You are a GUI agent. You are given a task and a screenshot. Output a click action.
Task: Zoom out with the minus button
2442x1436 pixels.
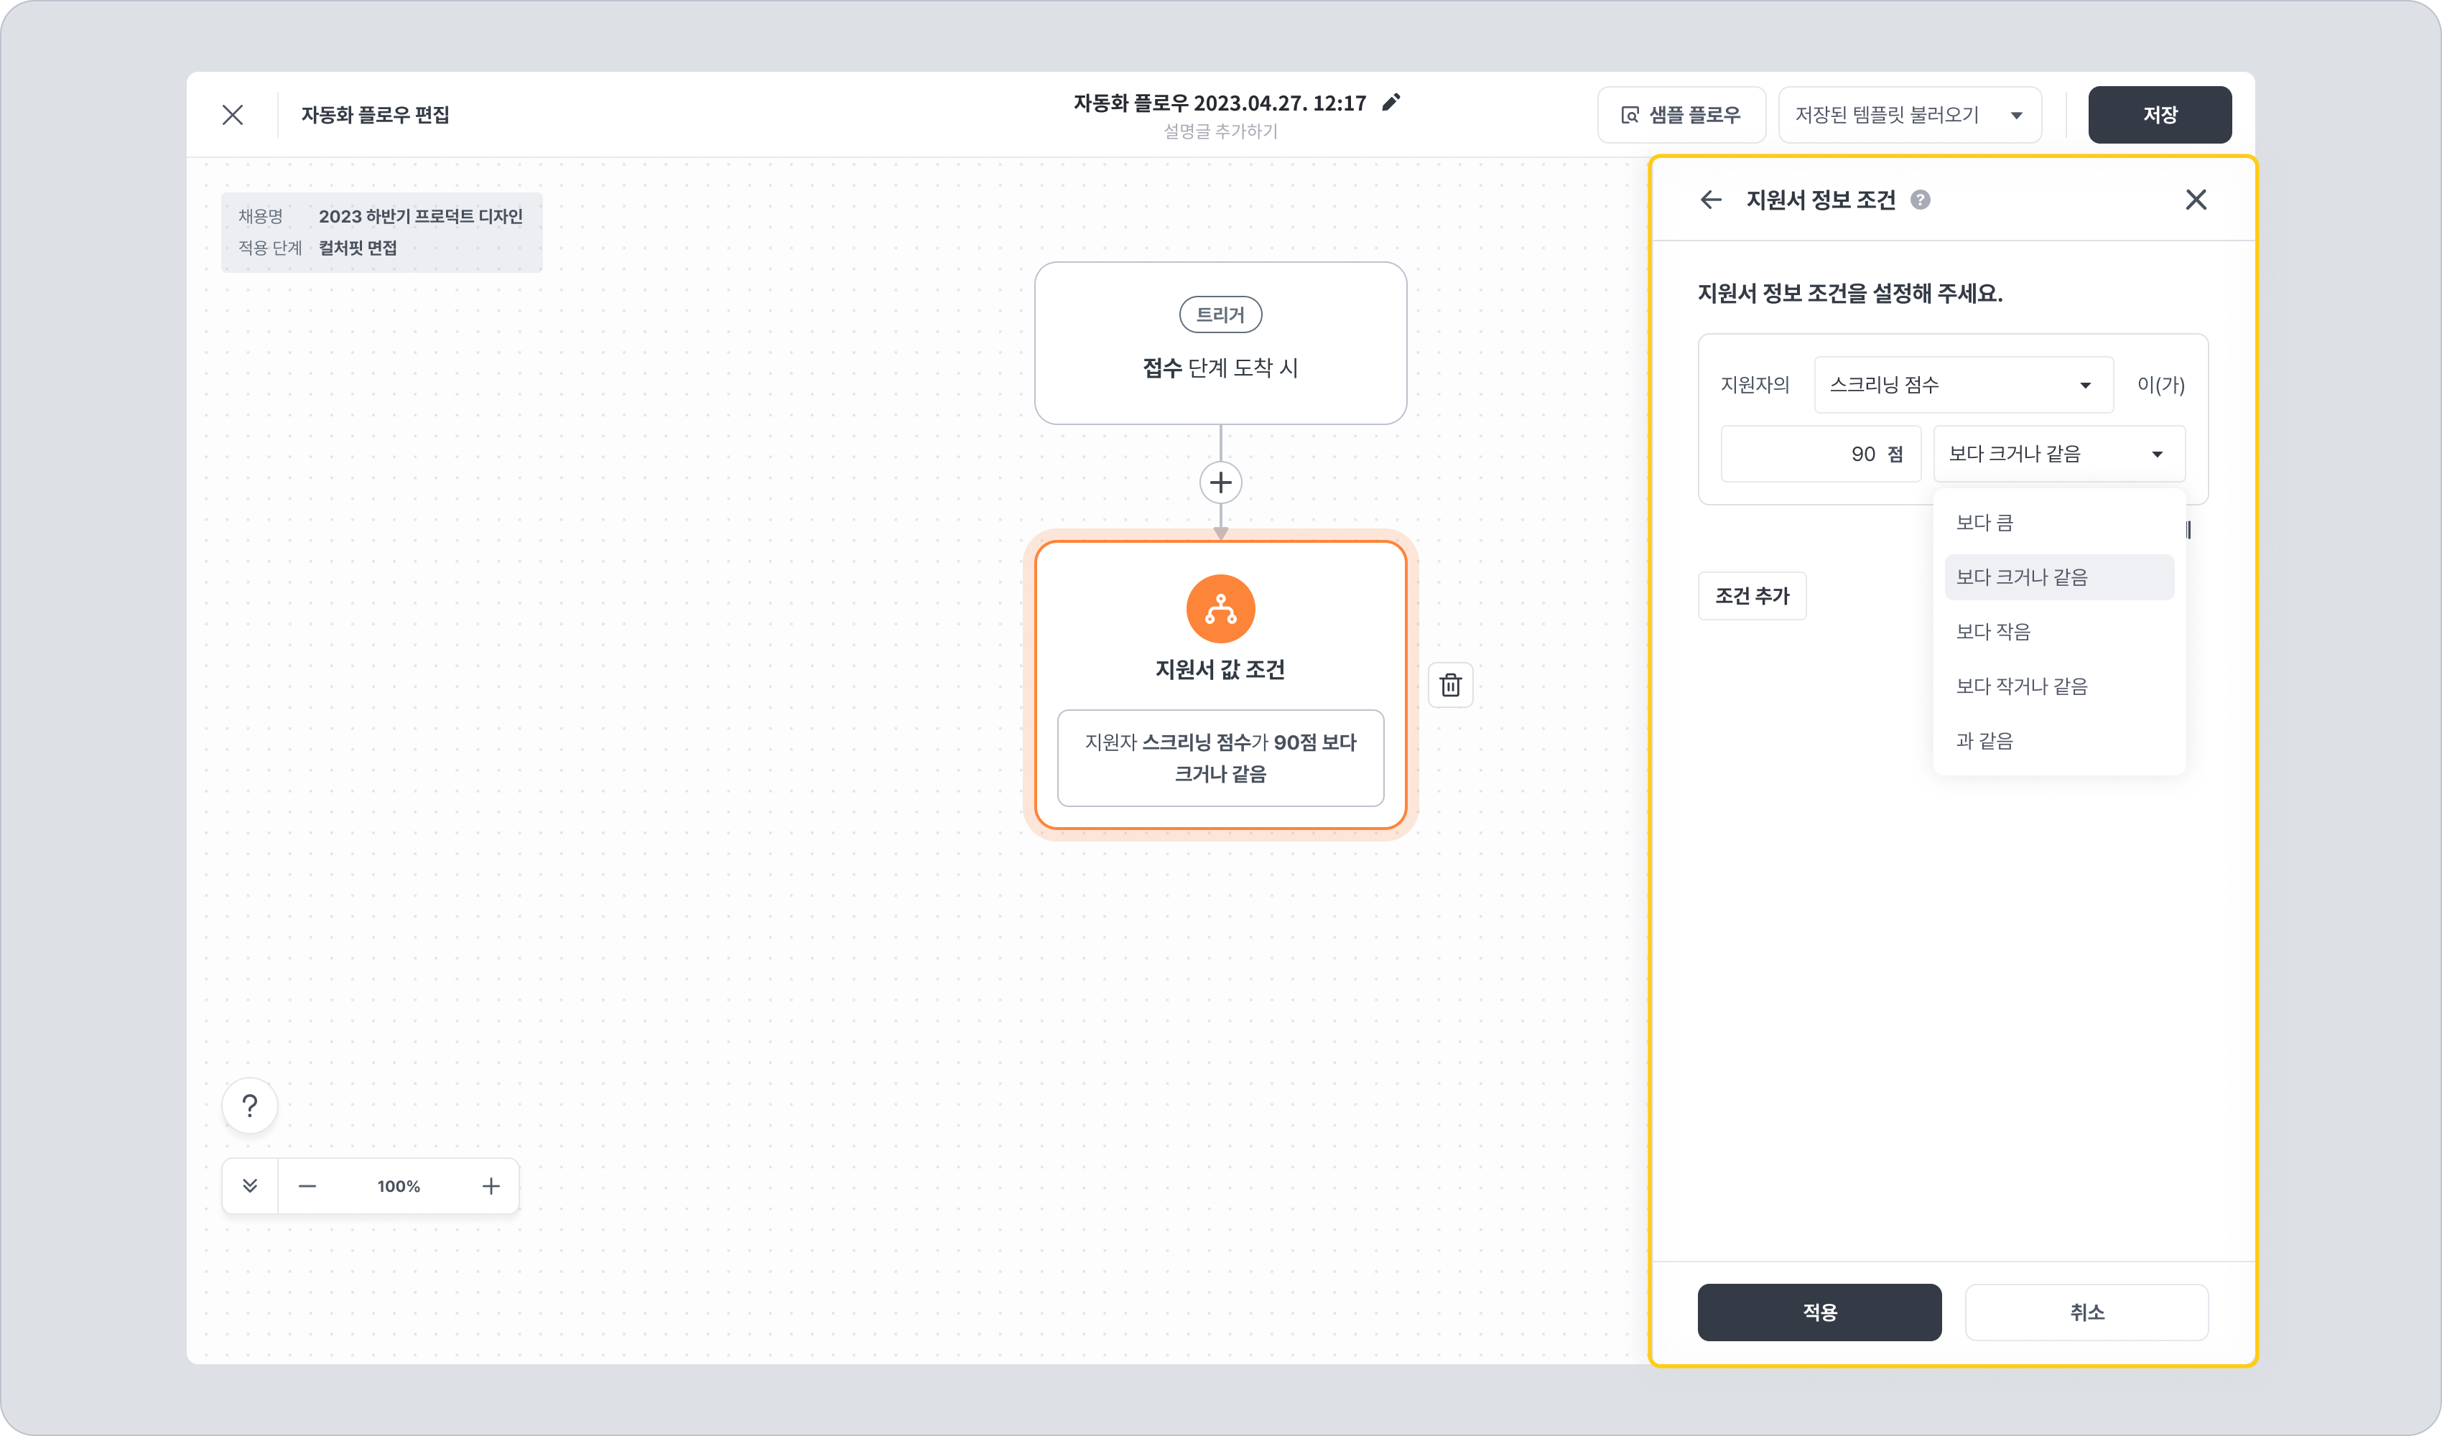[307, 1186]
